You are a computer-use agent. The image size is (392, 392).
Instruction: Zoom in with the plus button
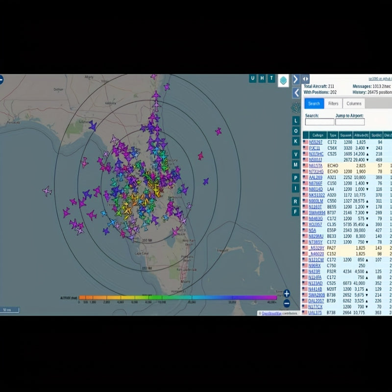click(x=287, y=294)
